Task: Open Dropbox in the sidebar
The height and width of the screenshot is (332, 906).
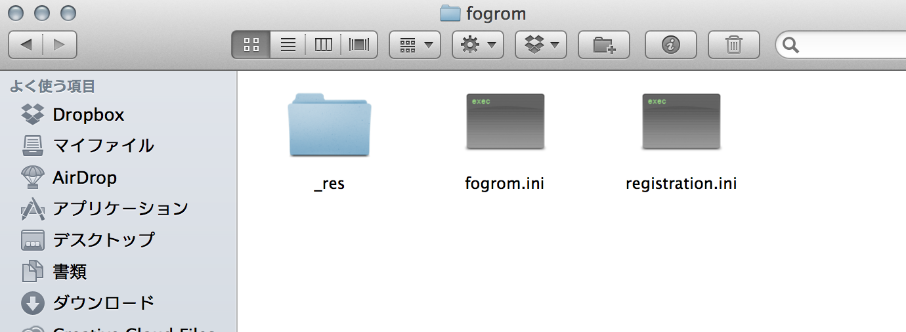Action: point(88,115)
